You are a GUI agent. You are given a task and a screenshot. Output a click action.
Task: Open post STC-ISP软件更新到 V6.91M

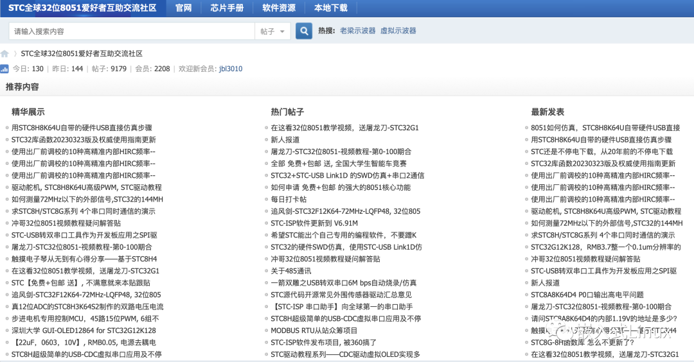click(314, 223)
